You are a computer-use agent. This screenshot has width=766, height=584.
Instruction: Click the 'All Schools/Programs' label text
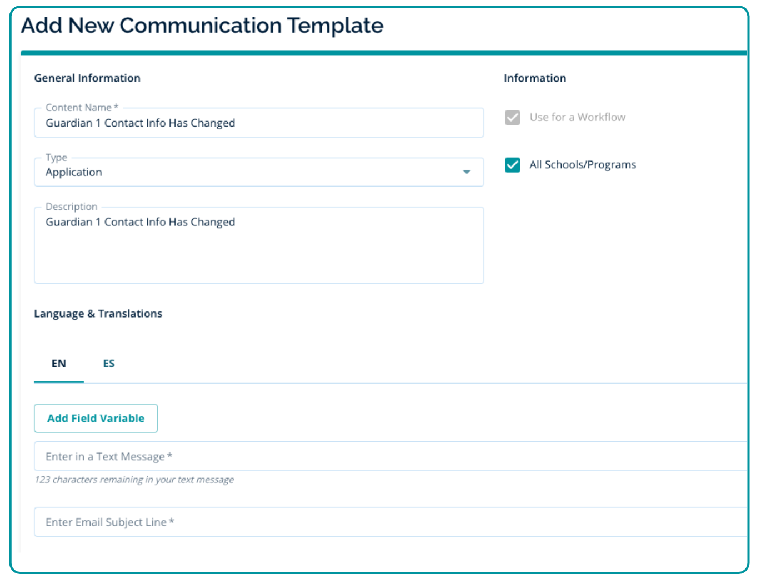point(582,165)
